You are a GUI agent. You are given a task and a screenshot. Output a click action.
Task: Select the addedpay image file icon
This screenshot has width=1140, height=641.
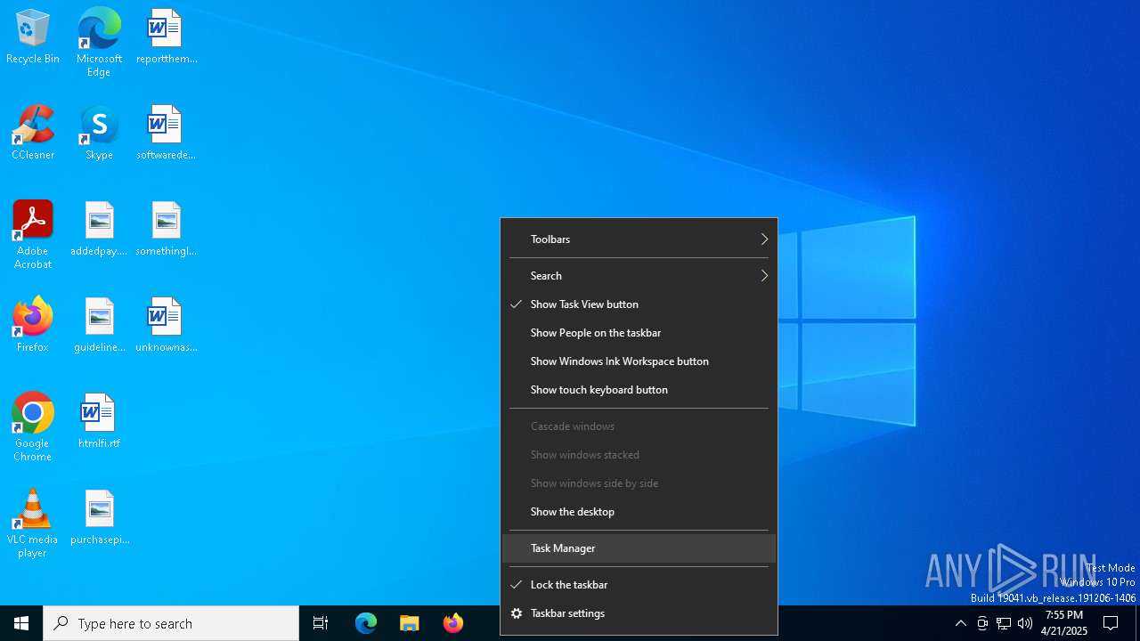coord(99,230)
